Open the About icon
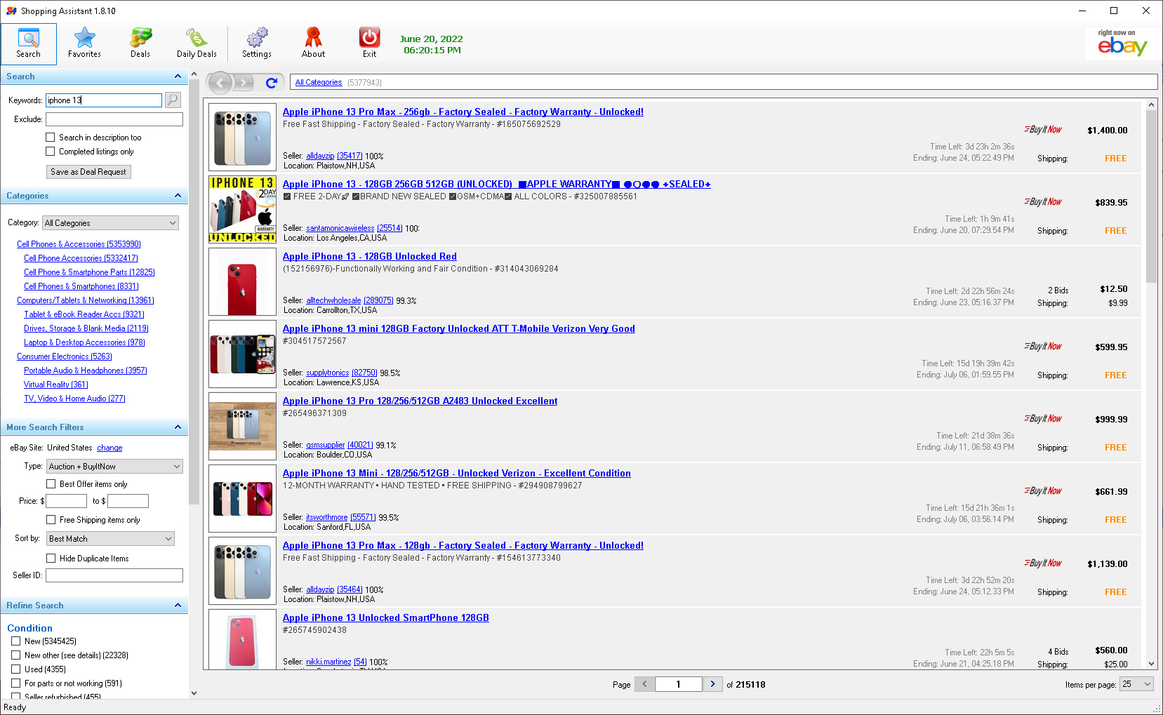 tap(313, 44)
